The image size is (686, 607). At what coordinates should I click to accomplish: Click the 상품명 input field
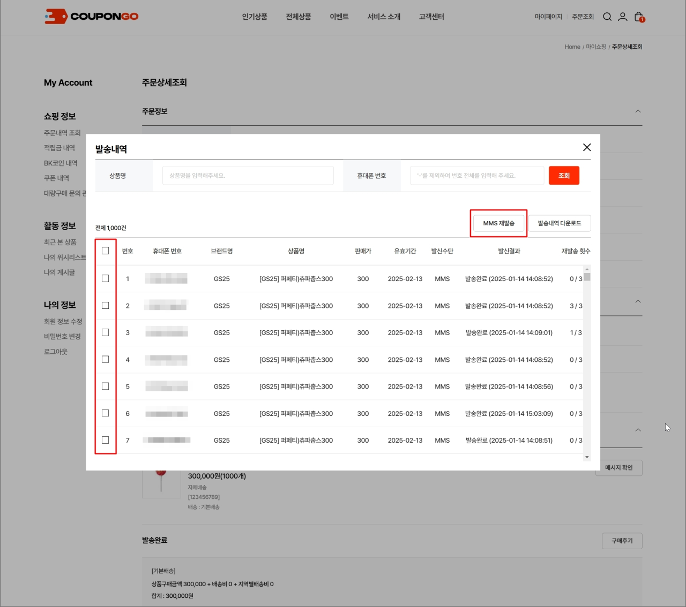248,176
